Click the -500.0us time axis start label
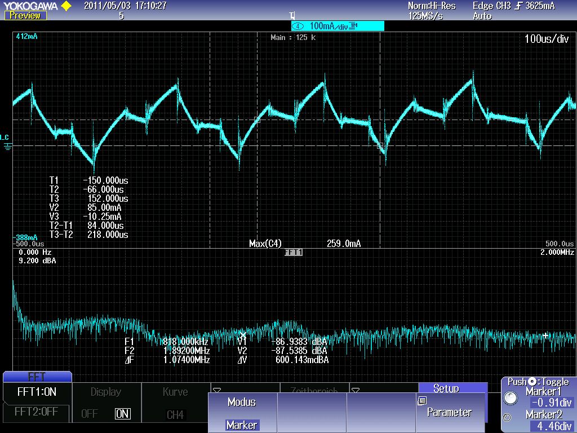The height and width of the screenshot is (433, 577). point(29,244)
